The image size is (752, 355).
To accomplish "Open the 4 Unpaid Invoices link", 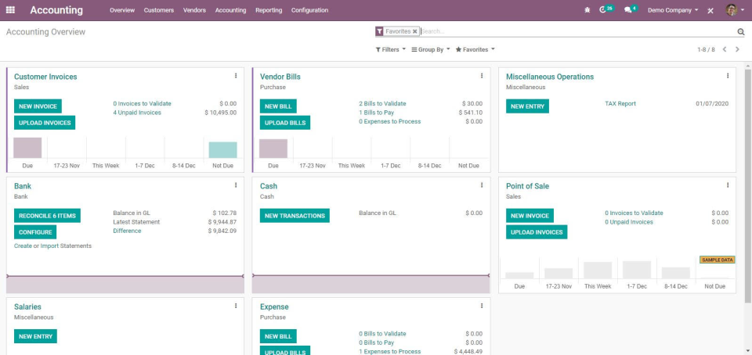I will pyautogui.click(x=137, y=113).
